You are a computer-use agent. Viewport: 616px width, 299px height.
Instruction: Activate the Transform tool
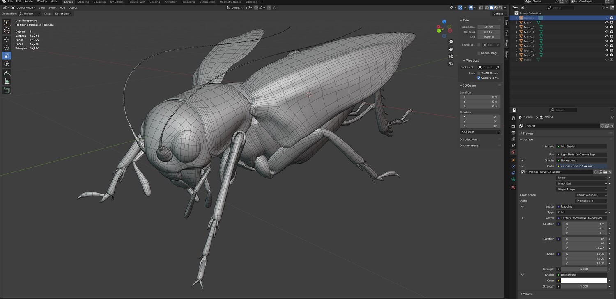click(x=7, y=64)
